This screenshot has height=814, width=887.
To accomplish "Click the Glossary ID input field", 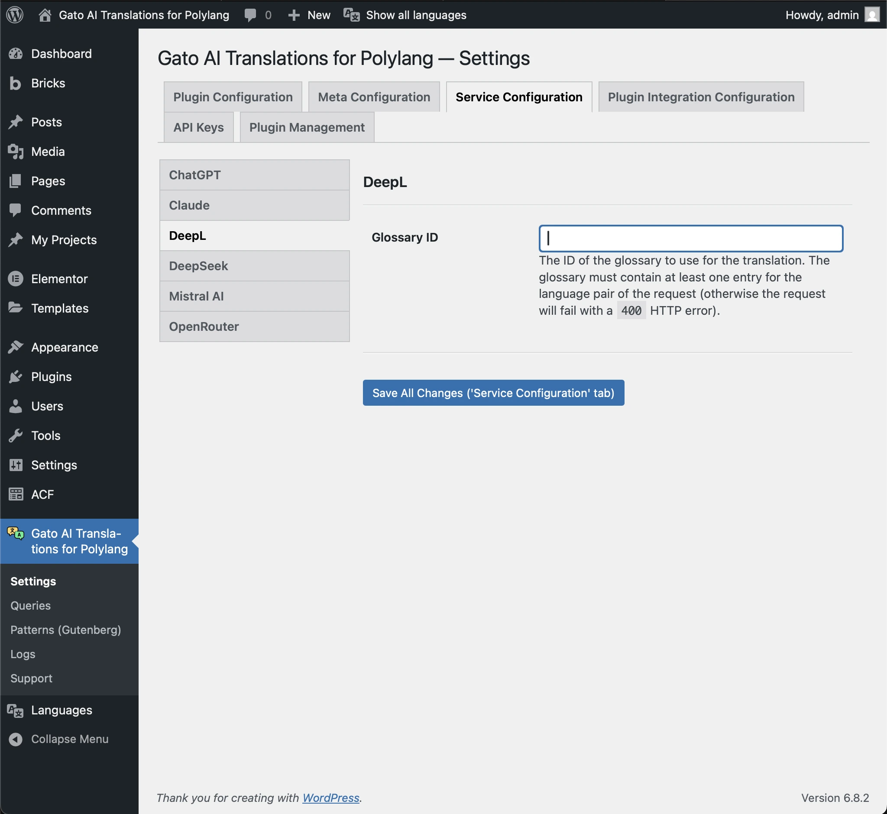I will [x=690, y=238].
